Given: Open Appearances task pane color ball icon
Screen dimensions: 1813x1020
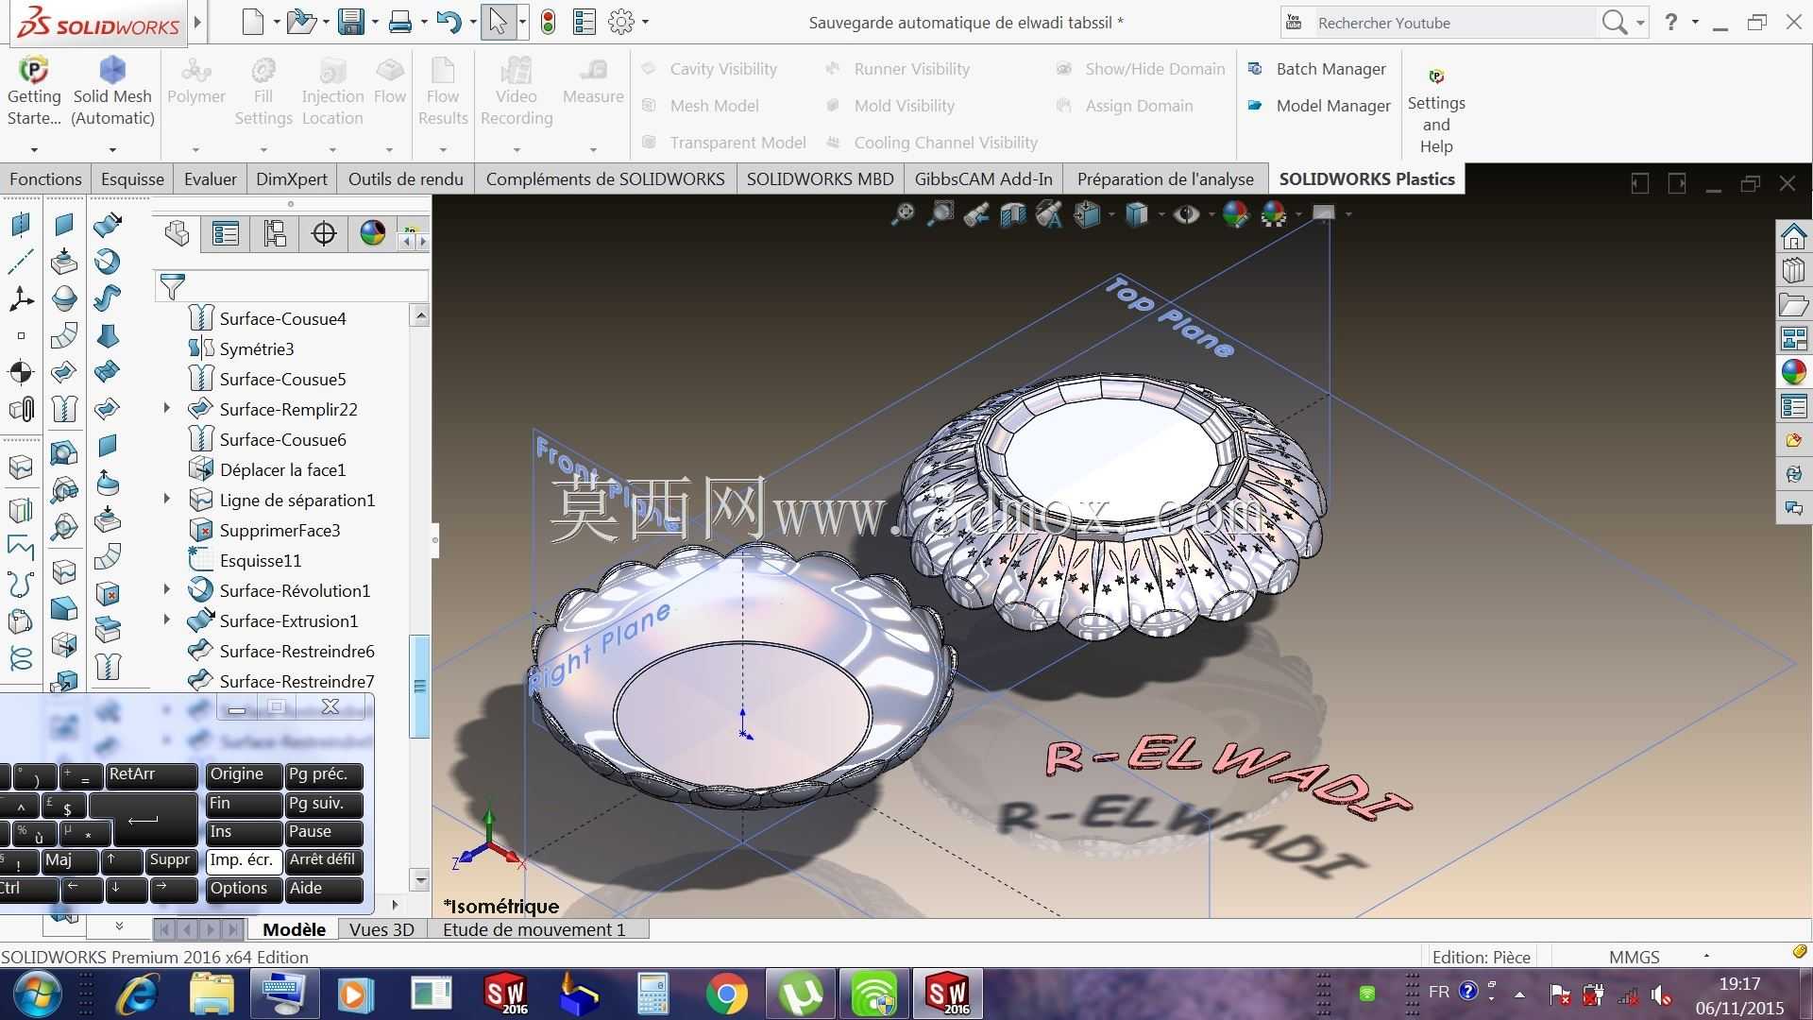Looking at the screenshot, I should pos(1794,372).
